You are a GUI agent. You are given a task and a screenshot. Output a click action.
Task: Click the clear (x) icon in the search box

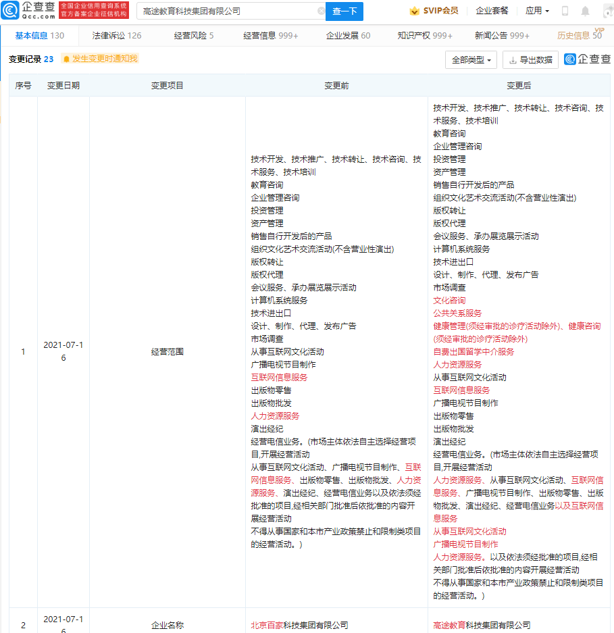(322, 11)
